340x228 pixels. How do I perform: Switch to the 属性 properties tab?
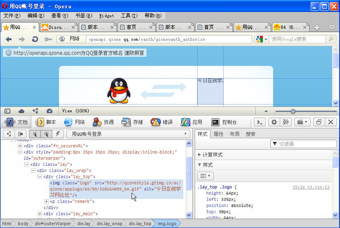point(219,134)
